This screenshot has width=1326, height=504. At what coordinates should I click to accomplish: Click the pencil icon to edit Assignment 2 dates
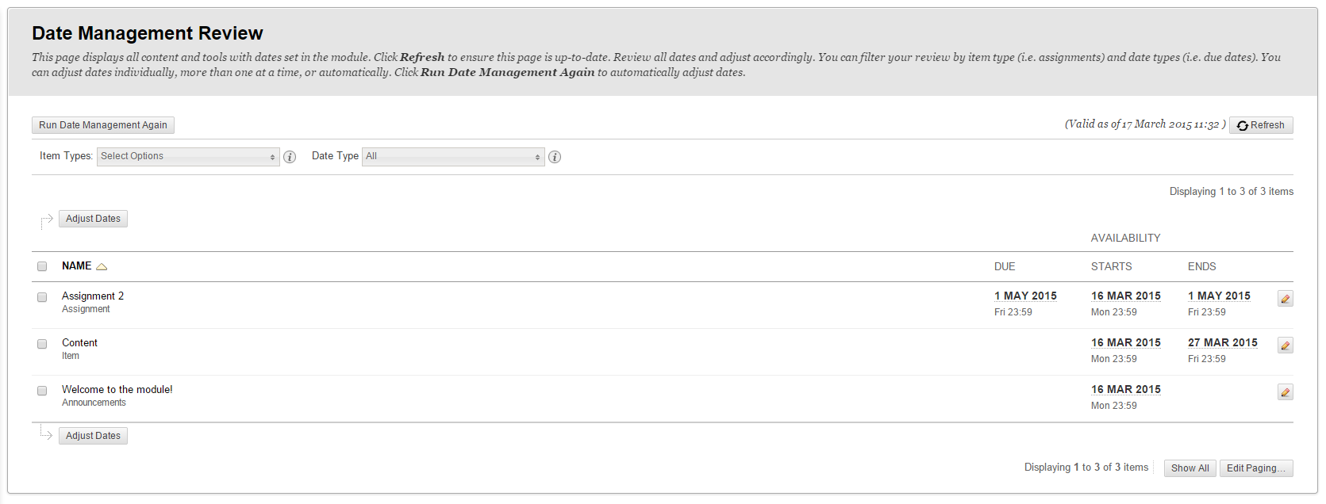click(x=1286, y=298)
